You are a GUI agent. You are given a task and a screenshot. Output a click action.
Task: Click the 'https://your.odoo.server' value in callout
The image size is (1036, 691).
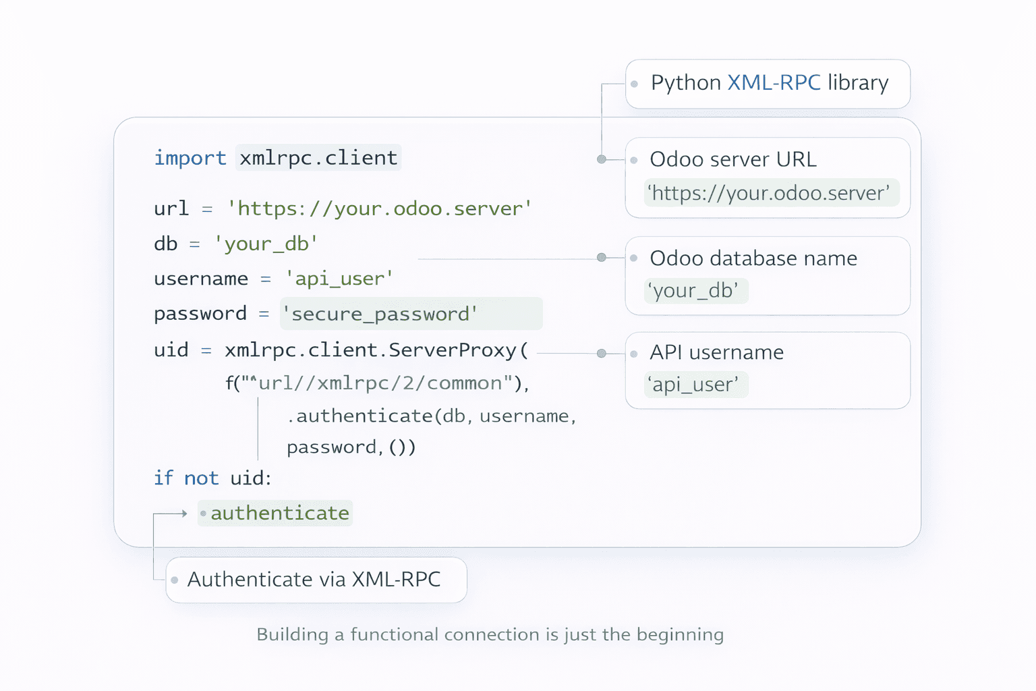[772, 193]
